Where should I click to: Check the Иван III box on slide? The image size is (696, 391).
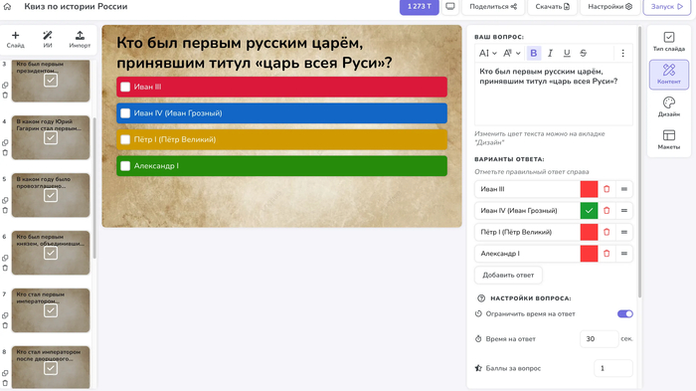[x=125, y=87]
